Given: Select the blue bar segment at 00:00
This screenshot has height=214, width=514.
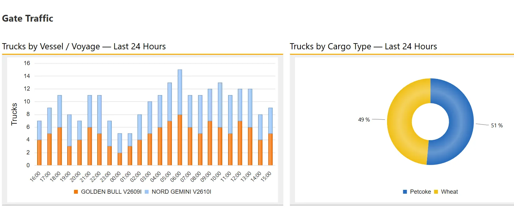Looking at the screenshot, I should click(x=120, y=143).
